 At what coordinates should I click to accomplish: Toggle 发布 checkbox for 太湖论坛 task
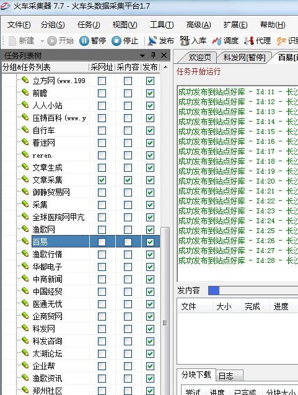point(151,353)
